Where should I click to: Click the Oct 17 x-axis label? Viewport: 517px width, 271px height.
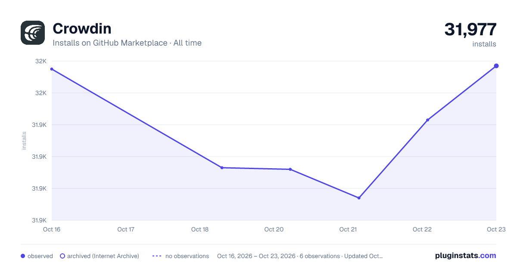126,229
